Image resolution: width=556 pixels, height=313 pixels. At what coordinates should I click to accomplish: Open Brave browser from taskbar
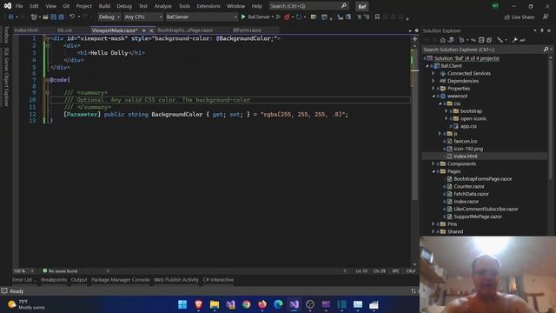pyautogui.click(x=199, y=304)
